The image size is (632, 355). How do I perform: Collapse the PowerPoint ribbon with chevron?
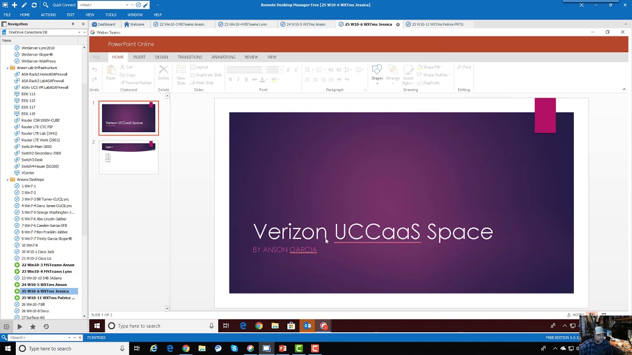[624, 89]
